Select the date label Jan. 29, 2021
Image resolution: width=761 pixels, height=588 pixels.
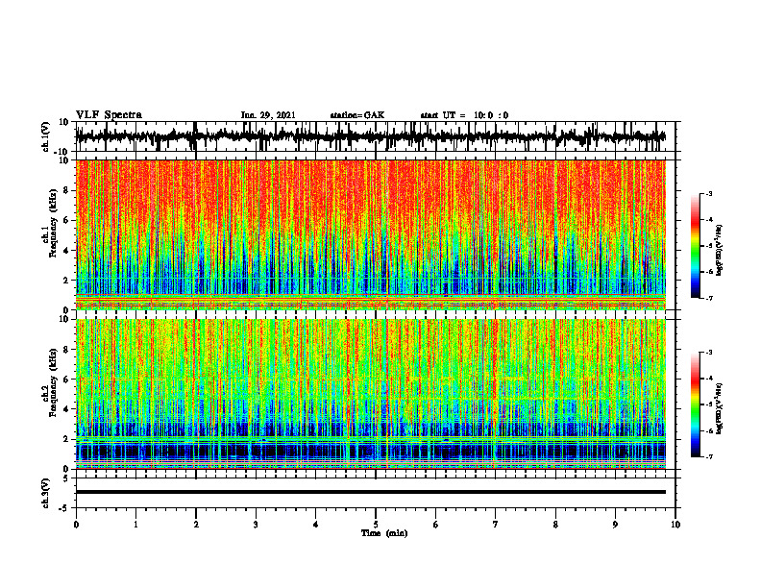pyautogui.click(x=268, y=115)
